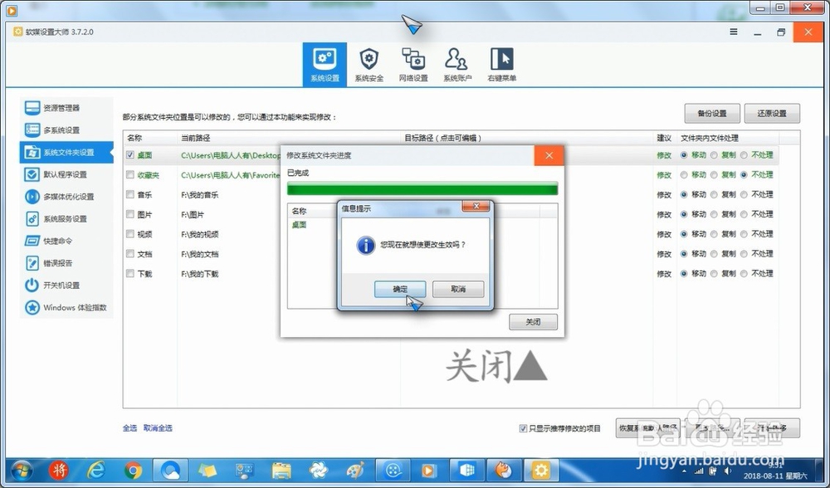
Task: Select 不处理 radio for the 视频 row
Action: coord(744,234)
